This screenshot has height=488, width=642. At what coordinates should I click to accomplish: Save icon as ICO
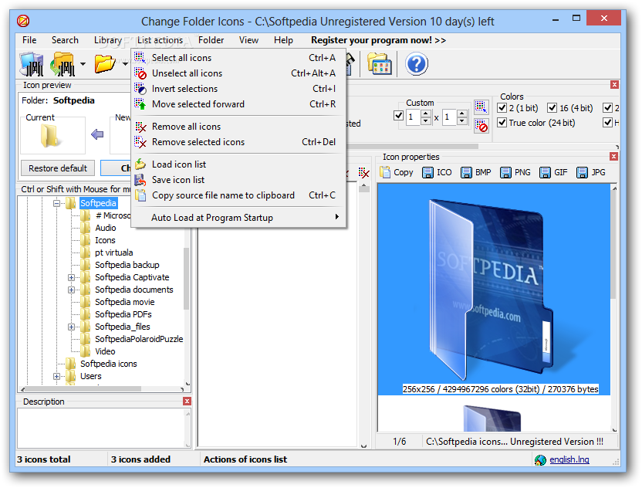437,172
